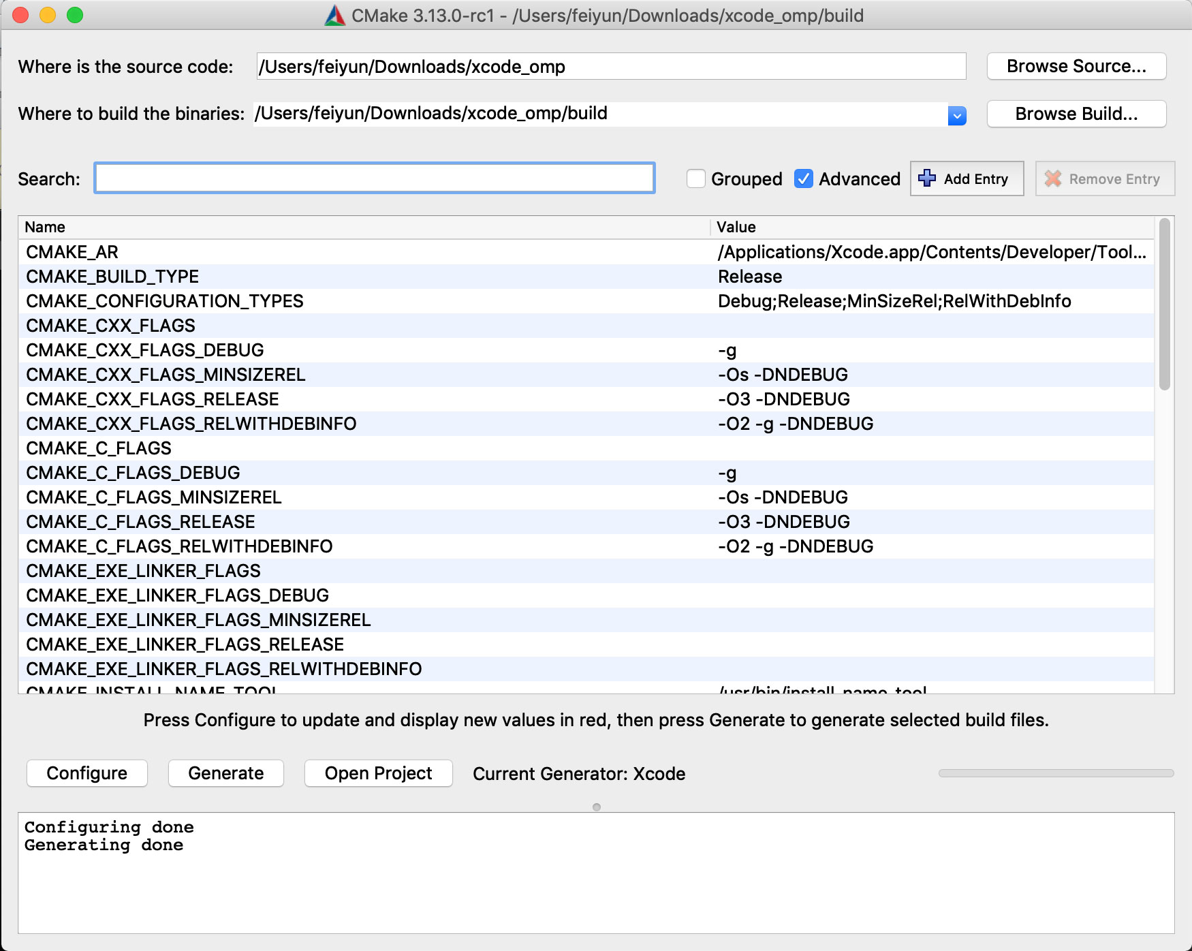Click the Open Project button
Viewport: 1192px width, 951px height.
click(379, 773)
